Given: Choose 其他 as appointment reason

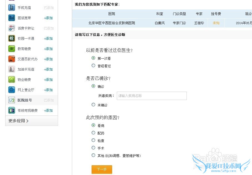Looking at the screenshot, I should click(x=93, y=155).
